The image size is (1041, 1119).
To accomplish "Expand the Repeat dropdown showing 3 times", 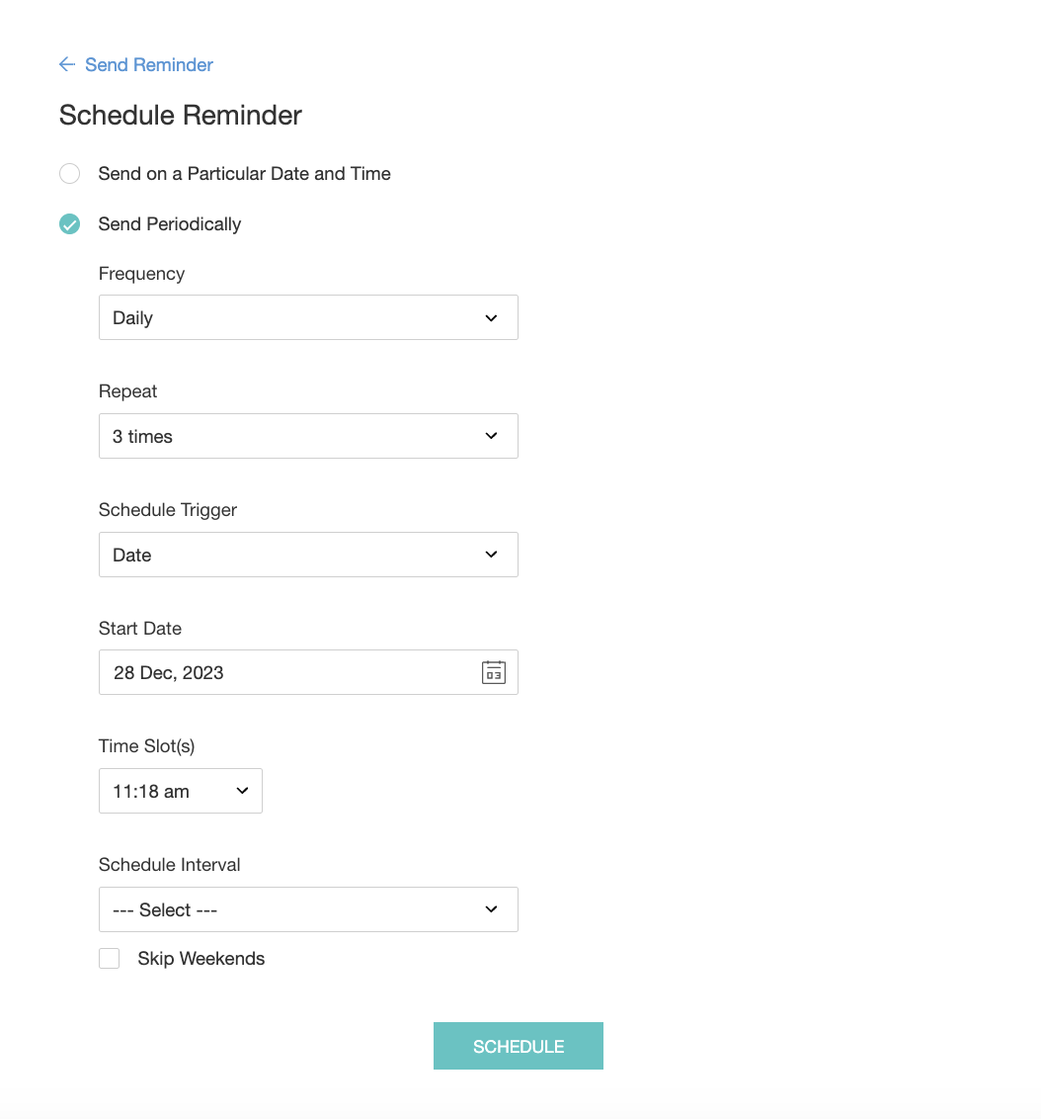I will click(x=296, y=436).
